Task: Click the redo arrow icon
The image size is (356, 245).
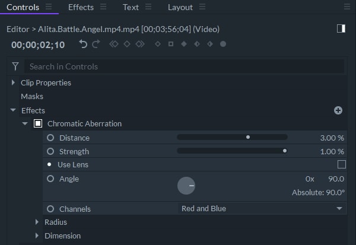Action: (x=96, y=44)
